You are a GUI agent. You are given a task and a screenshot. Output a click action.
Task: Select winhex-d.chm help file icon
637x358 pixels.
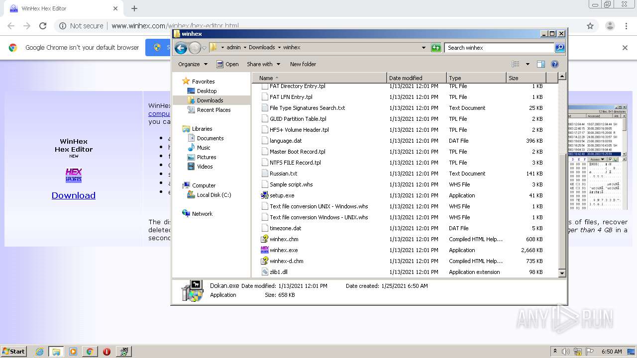point(265,261)
